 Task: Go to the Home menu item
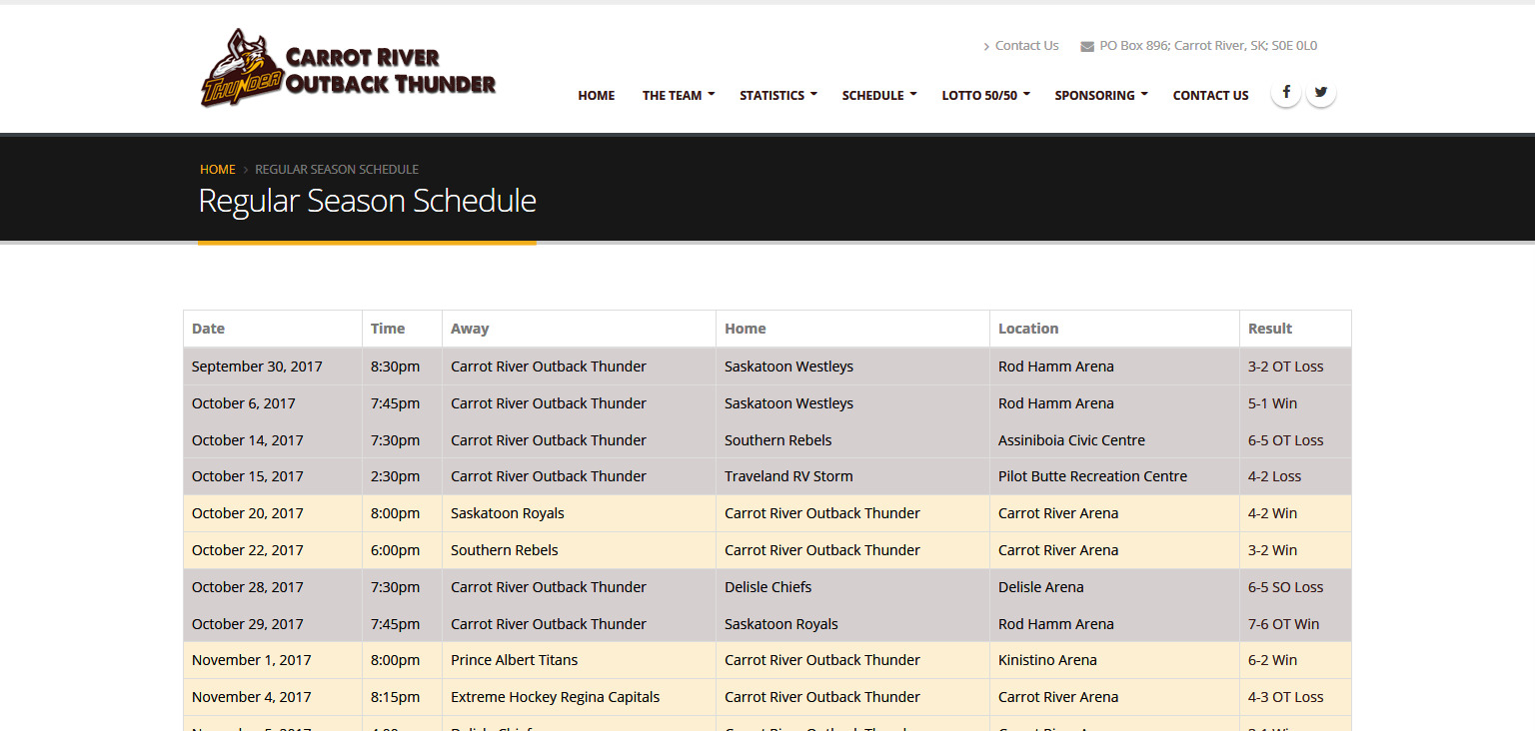(597, 96)
